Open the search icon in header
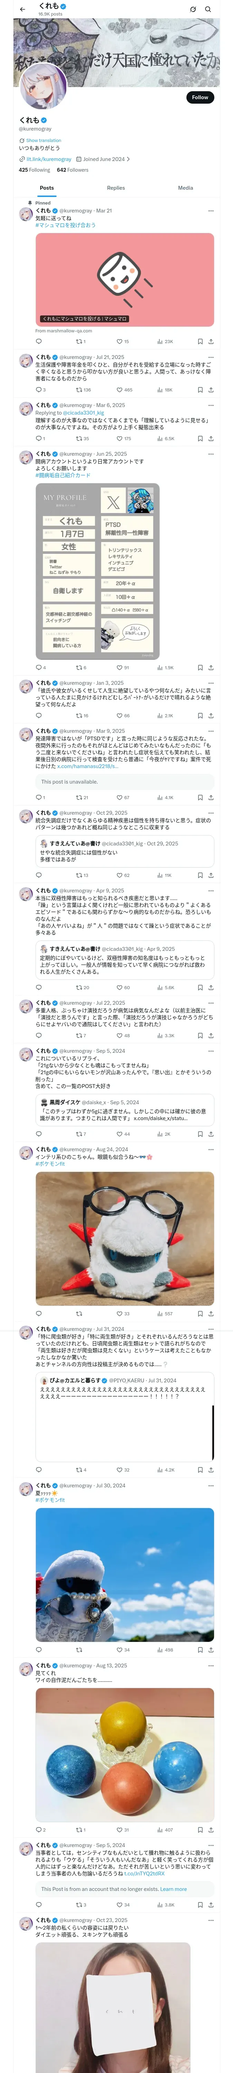The width and height of the screenshot is (233, 2073). [x=208, y=9]
